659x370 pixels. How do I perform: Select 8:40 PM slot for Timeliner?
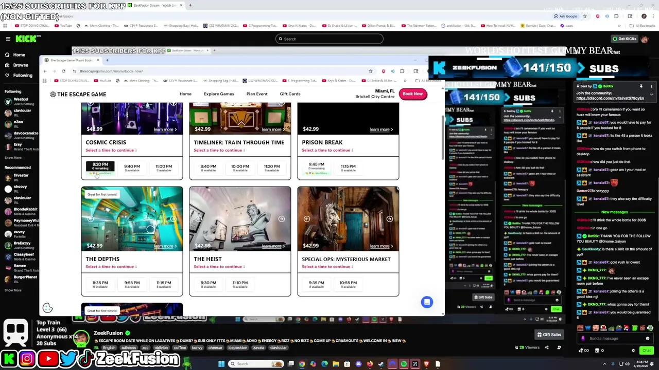click(x=209, y=168)
